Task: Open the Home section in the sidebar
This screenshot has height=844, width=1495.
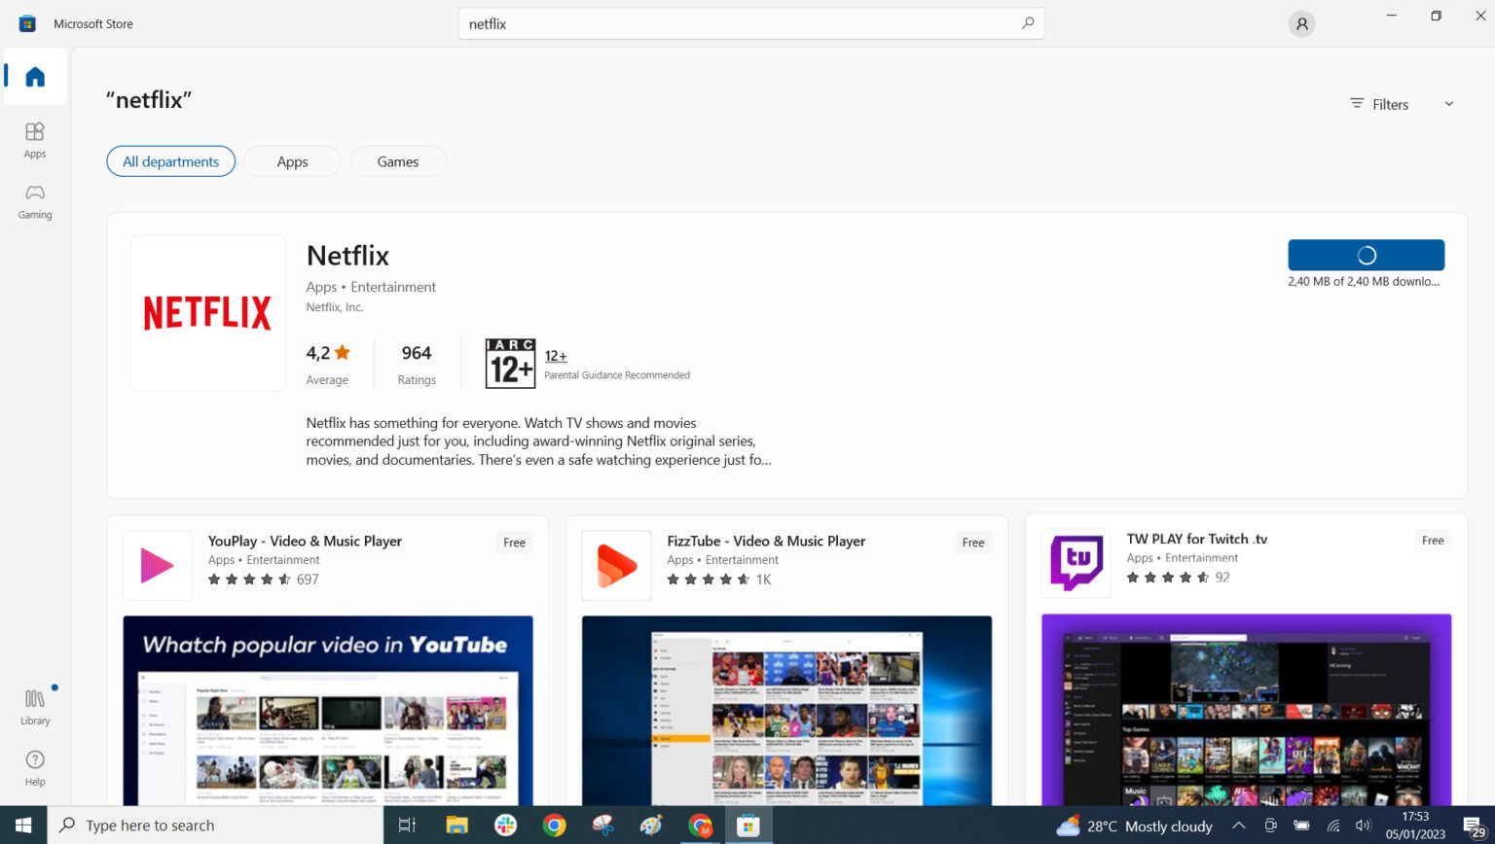Action: [34, 77]
